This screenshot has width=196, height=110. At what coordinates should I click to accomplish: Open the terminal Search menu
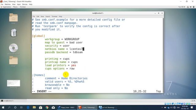tap(48, 16)
